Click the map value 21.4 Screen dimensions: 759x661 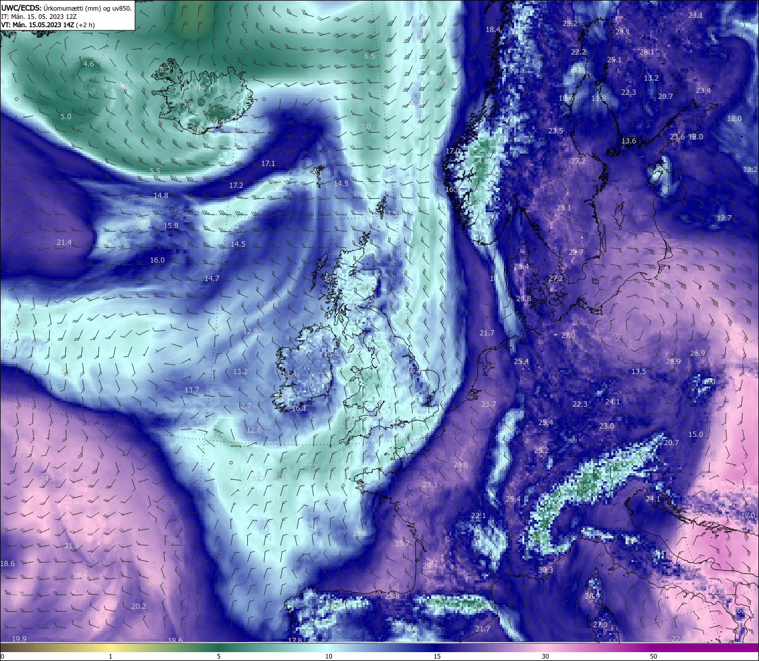64,242
